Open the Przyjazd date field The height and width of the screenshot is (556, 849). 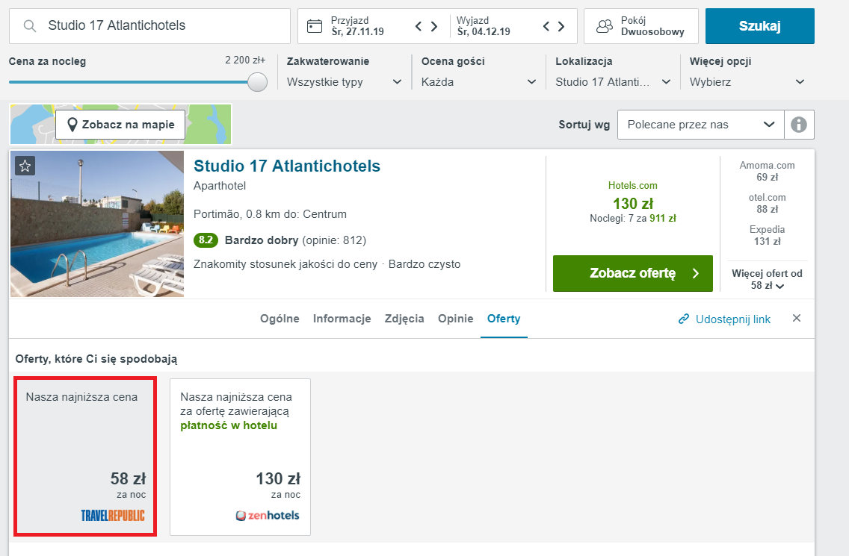click(356, 26)
